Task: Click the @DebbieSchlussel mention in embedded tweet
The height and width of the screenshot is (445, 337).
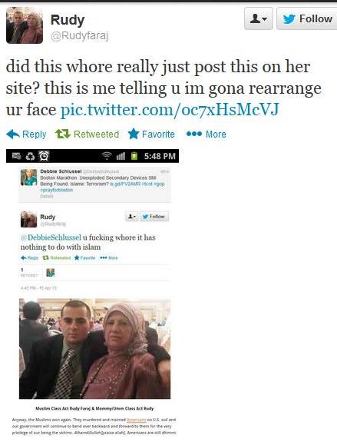Action: pos(51,237)
